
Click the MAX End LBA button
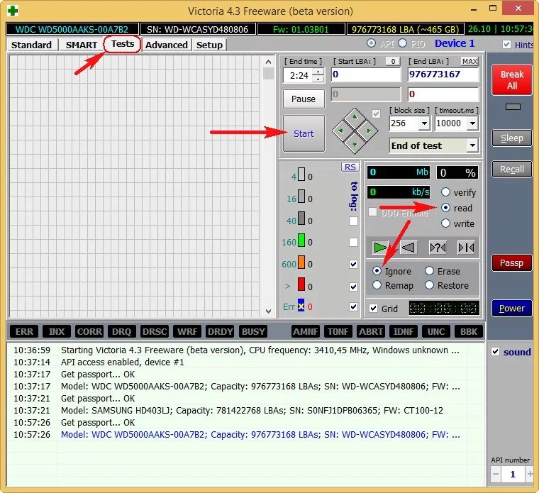tap(469, 61)
